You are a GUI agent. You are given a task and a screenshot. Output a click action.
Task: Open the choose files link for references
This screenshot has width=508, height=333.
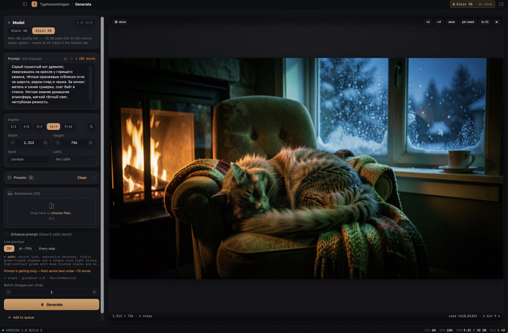click(x=62, y=213)
